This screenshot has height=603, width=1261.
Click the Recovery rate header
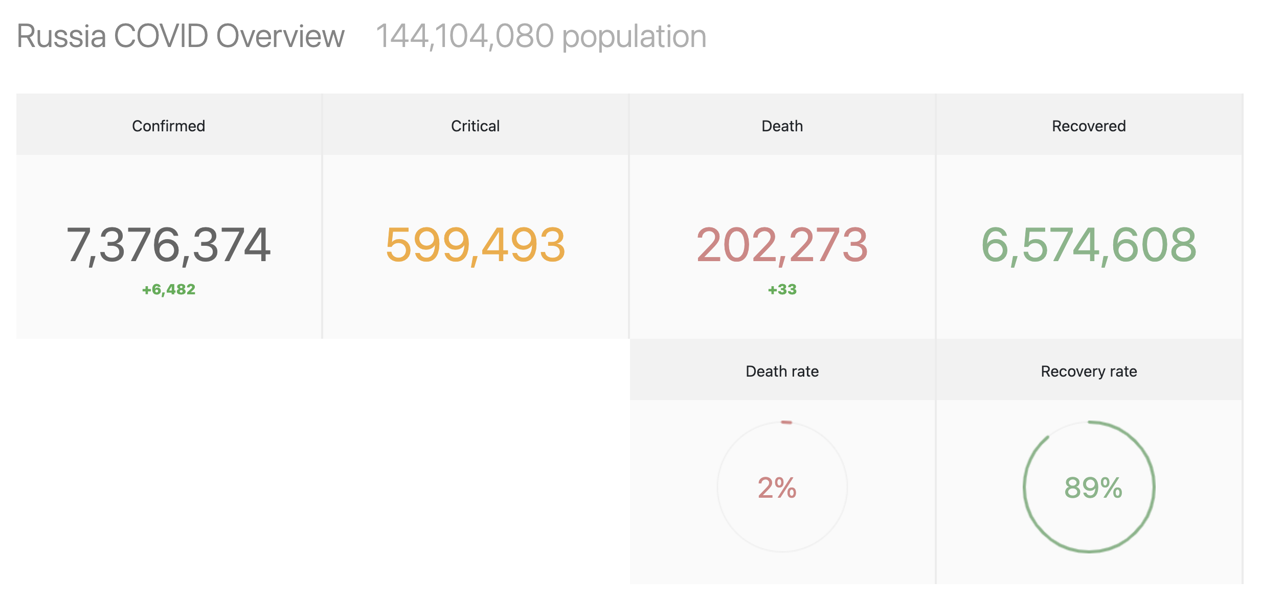click(x=1089, y=371)
